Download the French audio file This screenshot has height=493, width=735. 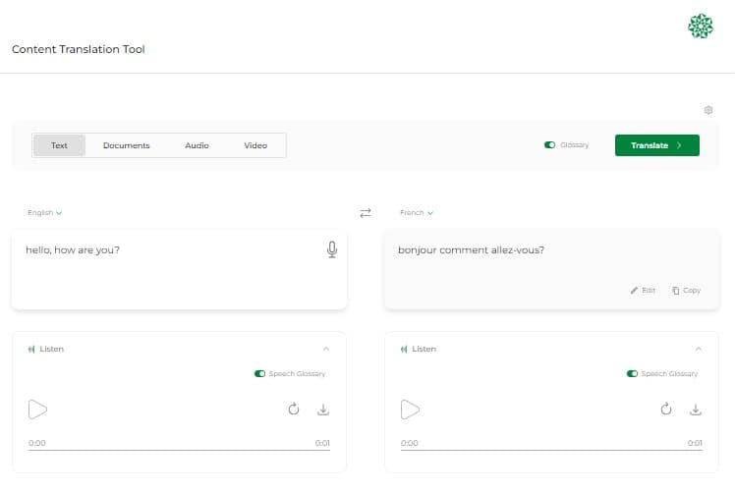coord(696,410)
